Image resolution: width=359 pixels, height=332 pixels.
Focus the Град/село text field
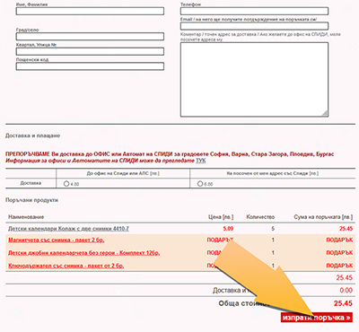90,37
